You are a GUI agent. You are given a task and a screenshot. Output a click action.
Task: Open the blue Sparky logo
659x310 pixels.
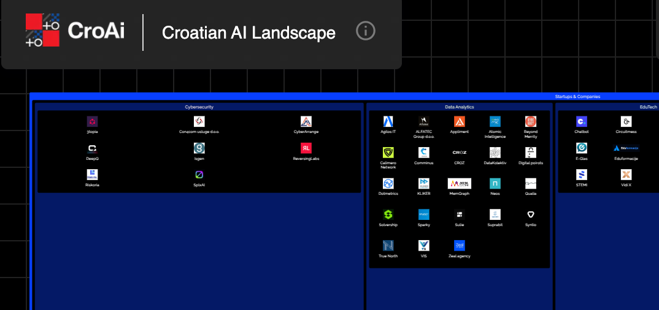click(423, 215)
